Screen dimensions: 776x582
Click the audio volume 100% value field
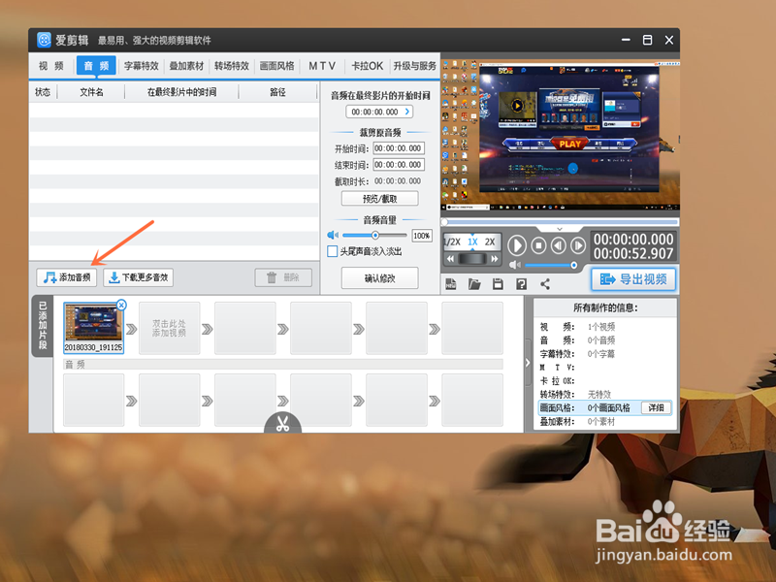[x=422, y=236]
